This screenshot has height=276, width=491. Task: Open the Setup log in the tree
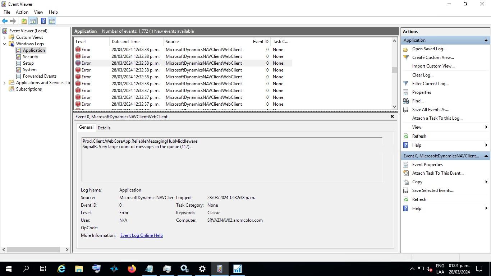coord(28,63)
